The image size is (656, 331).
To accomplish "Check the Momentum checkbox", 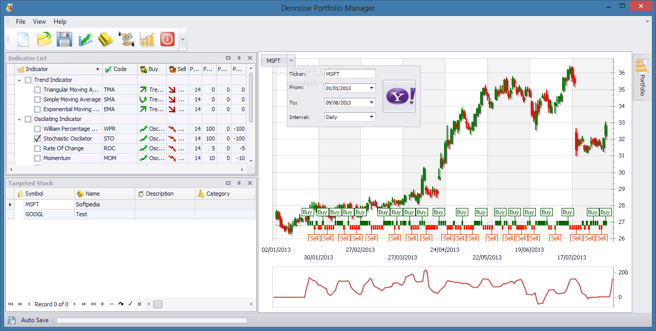I will point(37,158).
